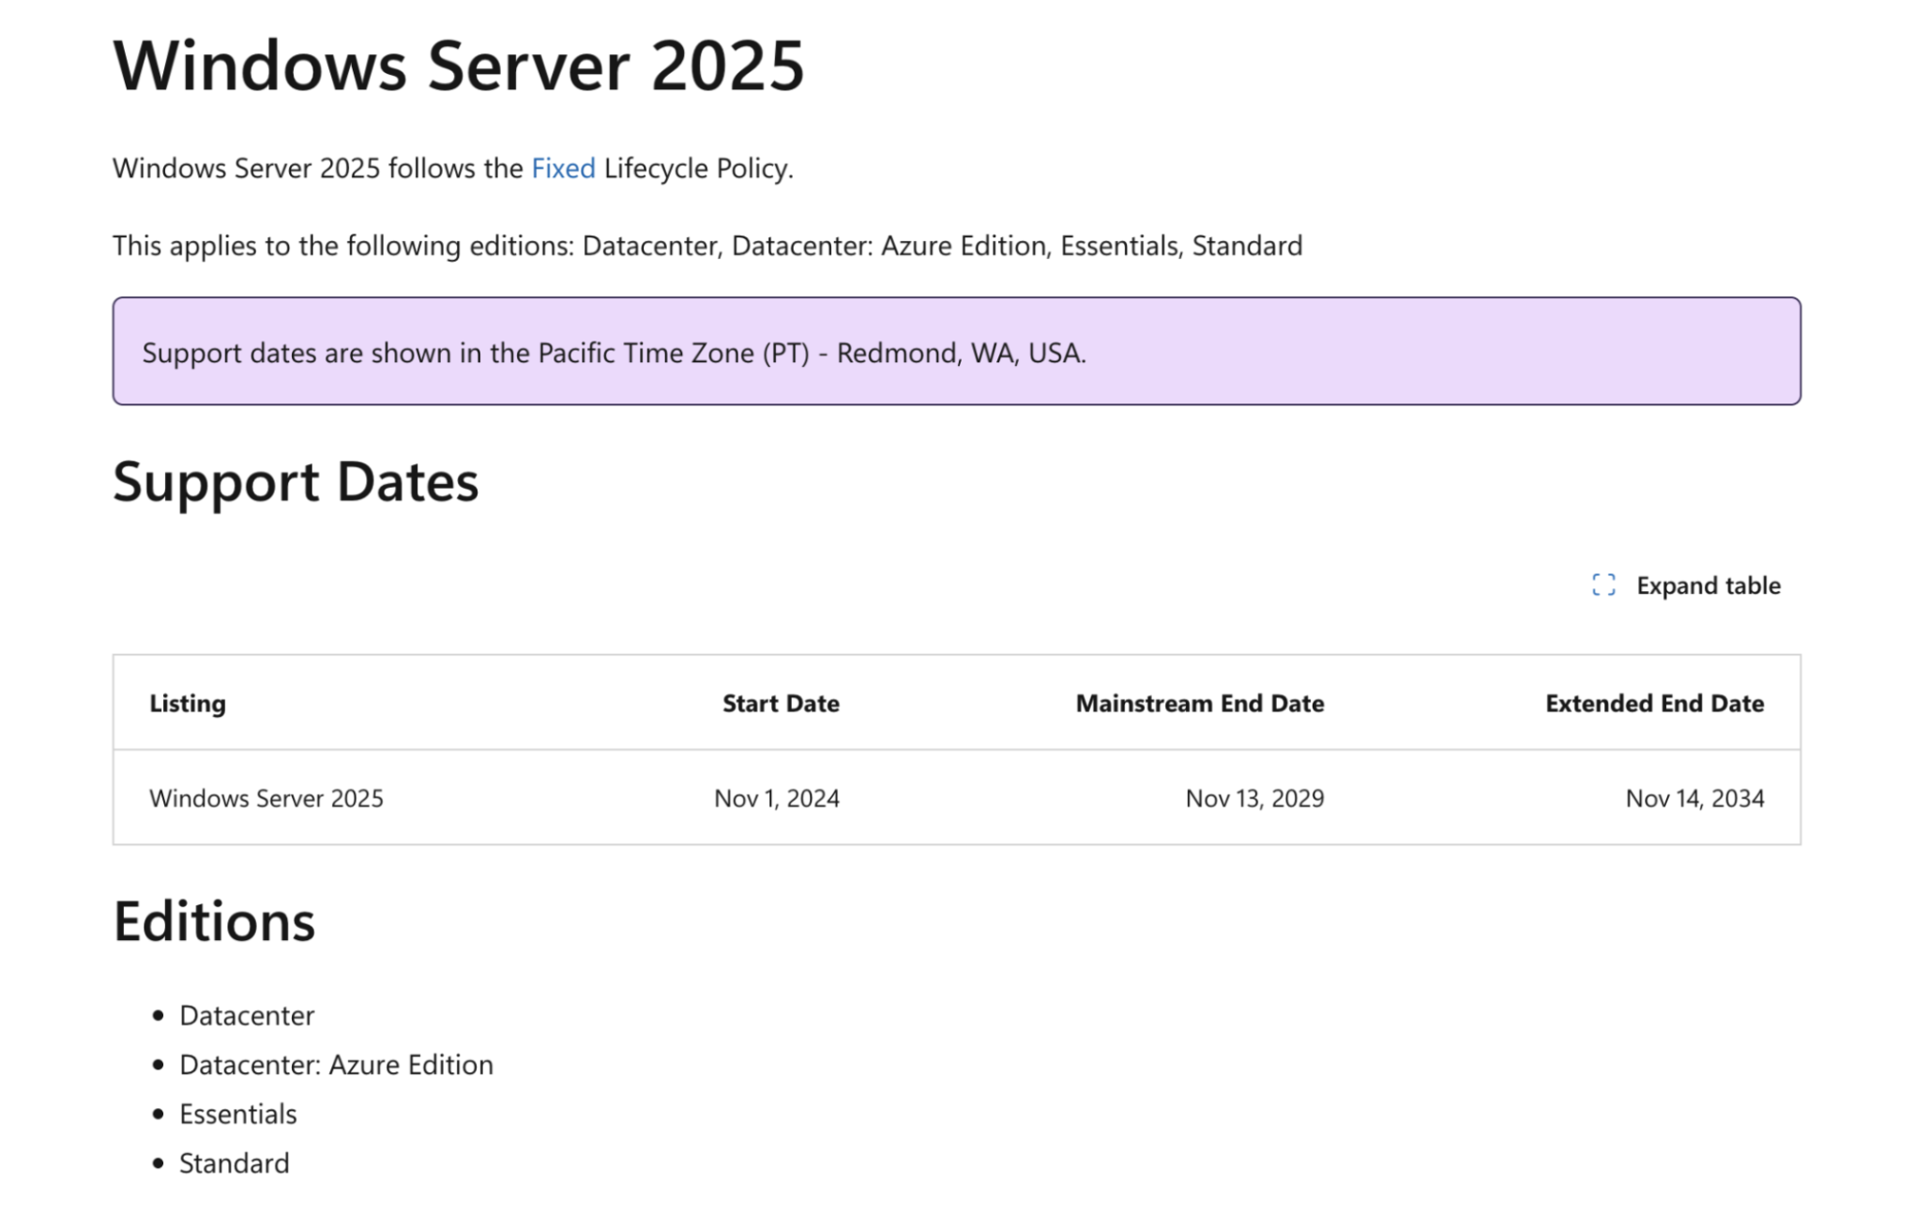
Task: Click the Expand table icon
Action: pos(1603,585)
